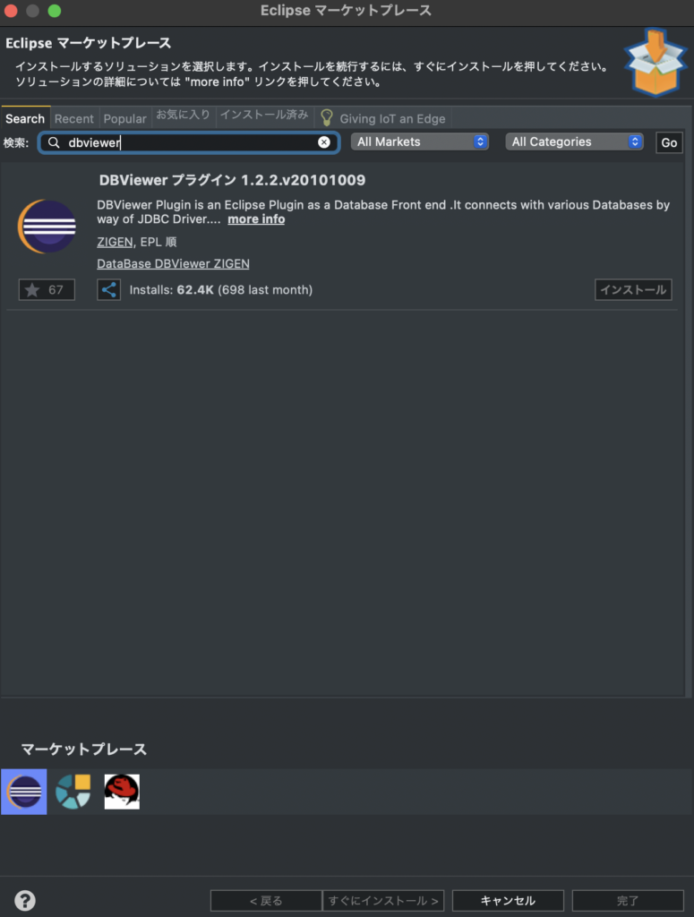This screenshot has height=917, width=694.
Task: Open the All Categories dropdown
Action: (574, 141)
